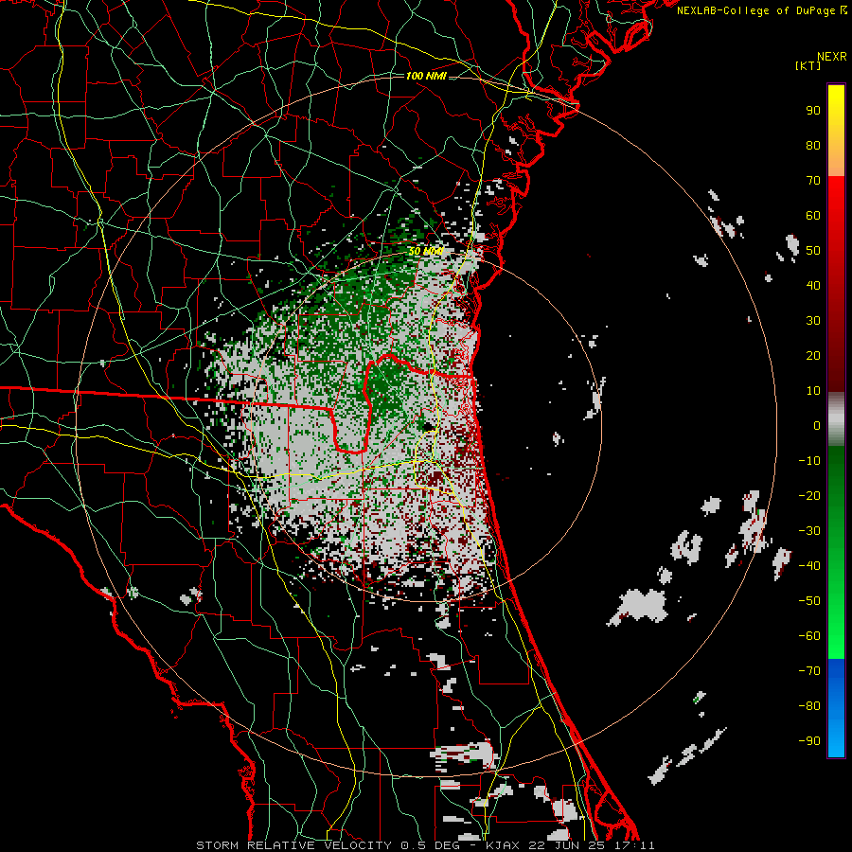Click the 100 NMI range ring label
This screenshot has height=852, width=852.
click(x=426, y=76)
